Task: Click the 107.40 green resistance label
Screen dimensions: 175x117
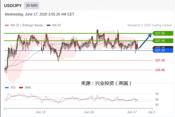Action: pyautogui.click(x=163, y=41)
